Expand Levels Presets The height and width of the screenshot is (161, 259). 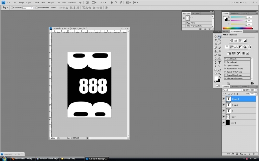[225, 59]
